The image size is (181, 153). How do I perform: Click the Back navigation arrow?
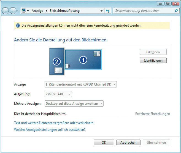[5, 11]
